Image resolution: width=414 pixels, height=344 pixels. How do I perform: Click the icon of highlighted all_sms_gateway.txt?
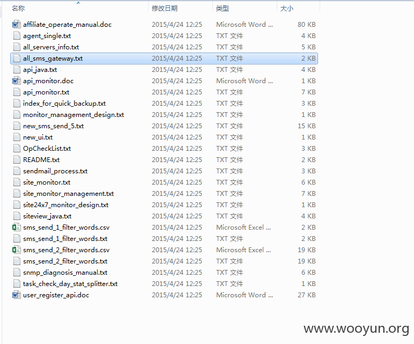pos(17,58)
